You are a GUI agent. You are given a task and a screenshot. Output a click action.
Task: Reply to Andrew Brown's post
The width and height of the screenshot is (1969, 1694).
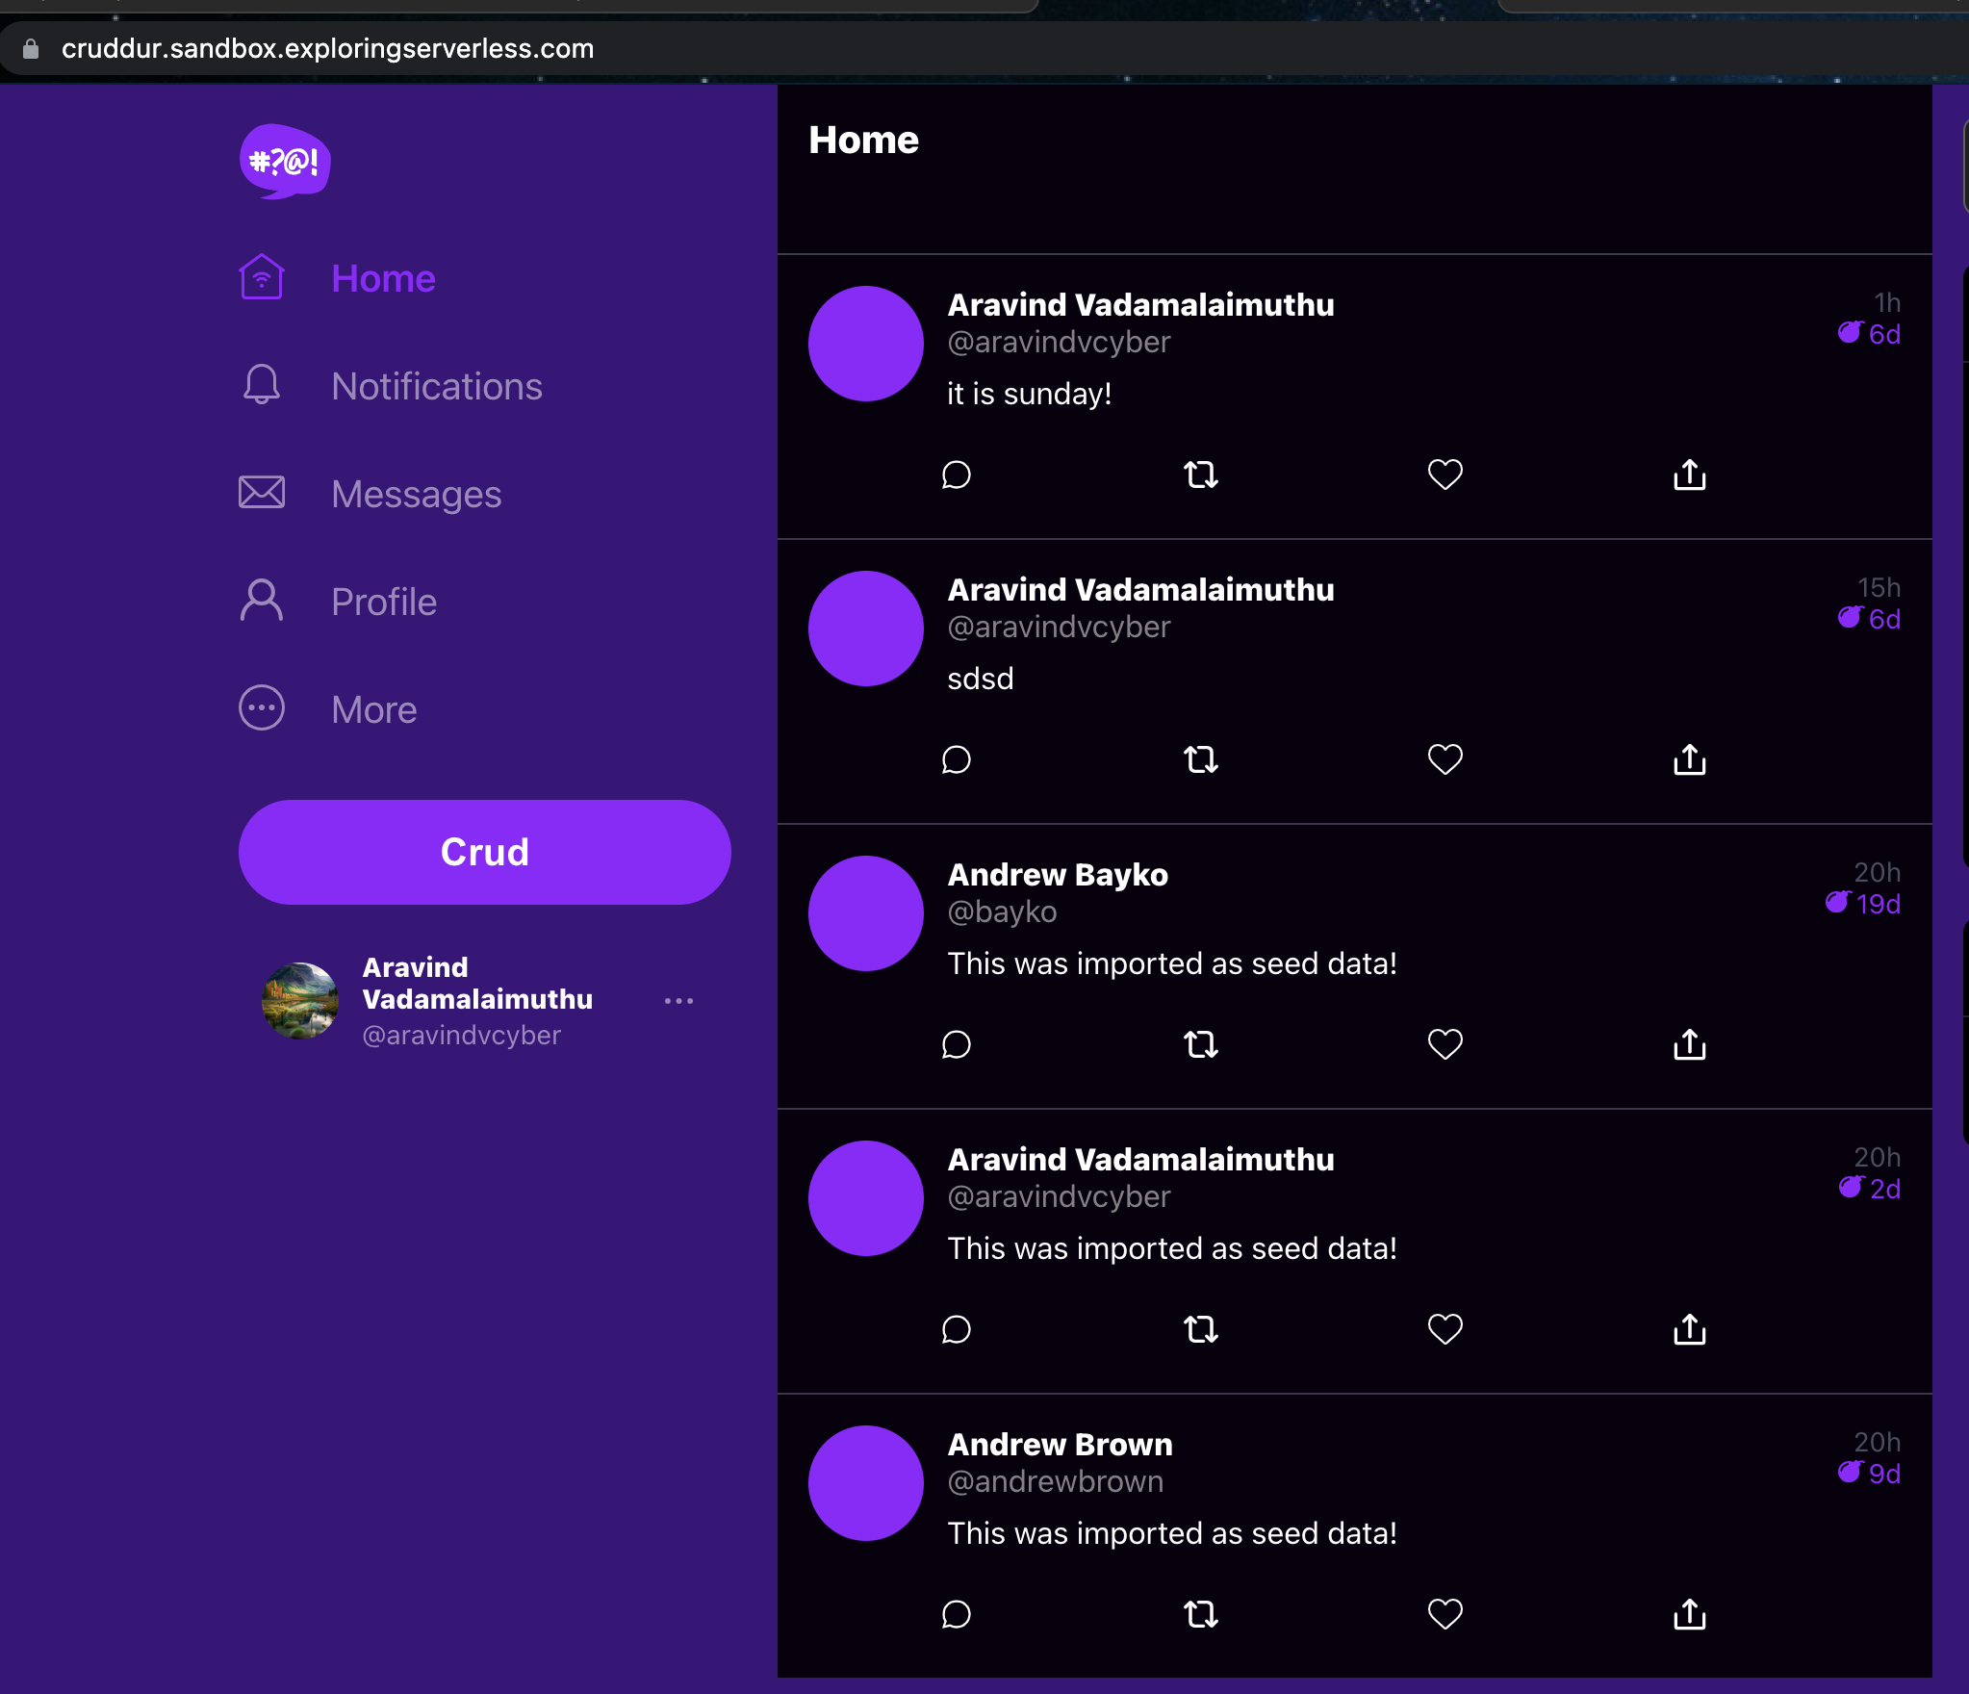coord(956,1614)
